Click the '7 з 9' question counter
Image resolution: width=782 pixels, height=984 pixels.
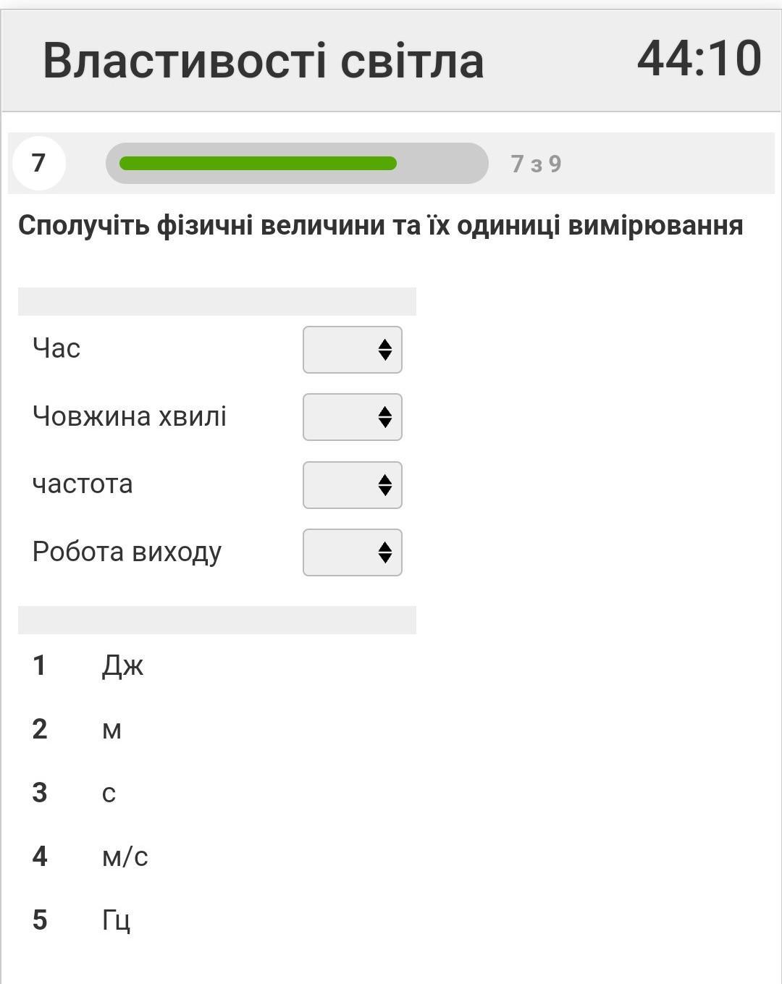coord(536,164)
